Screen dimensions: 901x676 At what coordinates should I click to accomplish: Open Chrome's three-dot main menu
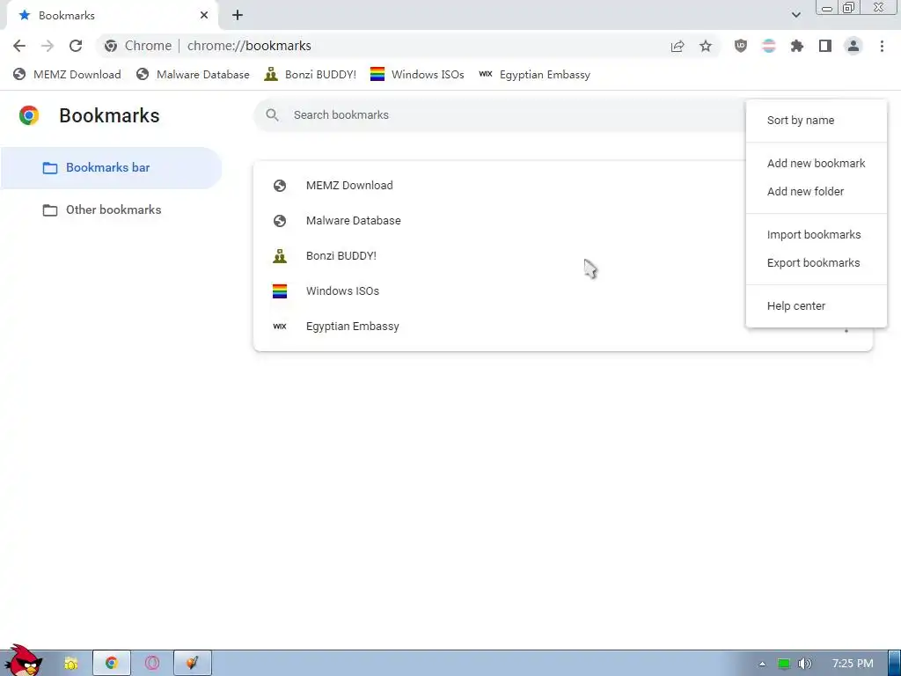tap(882, 46)
